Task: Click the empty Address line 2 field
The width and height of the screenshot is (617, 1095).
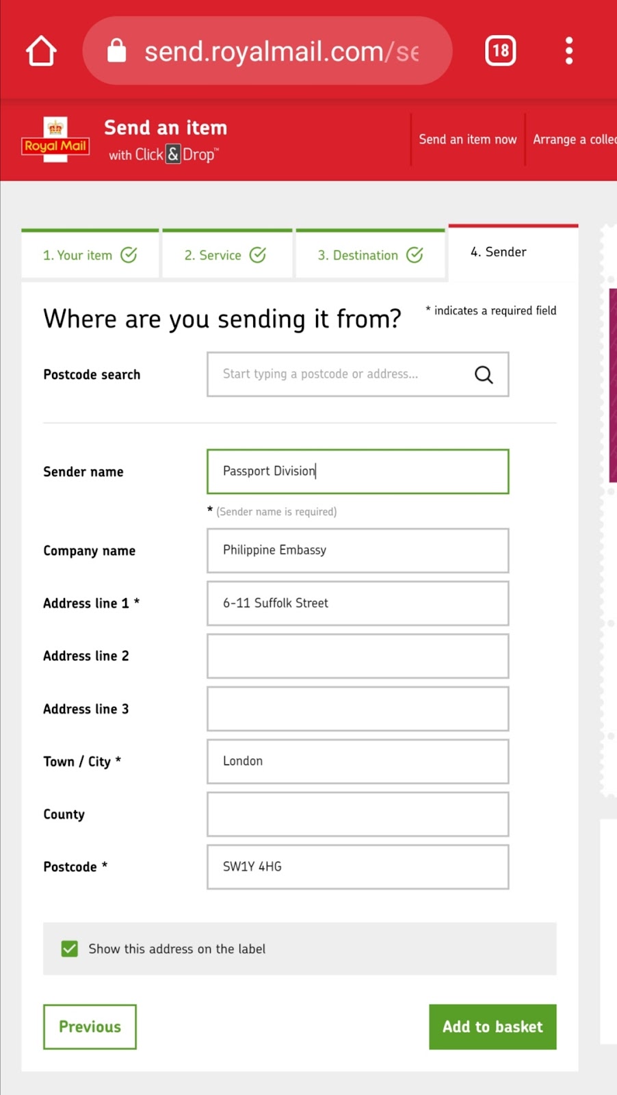Action: click(357, 656)
